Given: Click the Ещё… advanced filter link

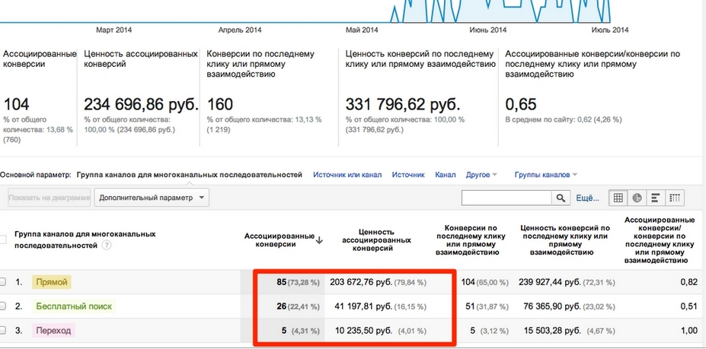Looking at the screenshot, I should click(x=587, y=198).
